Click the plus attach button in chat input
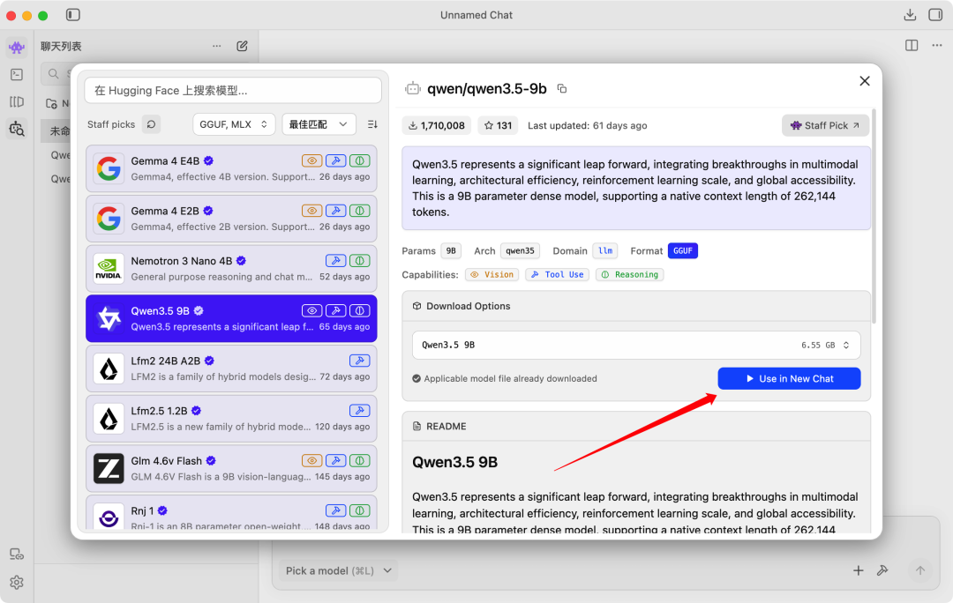 pyautogui.click(x=859, y=570)
